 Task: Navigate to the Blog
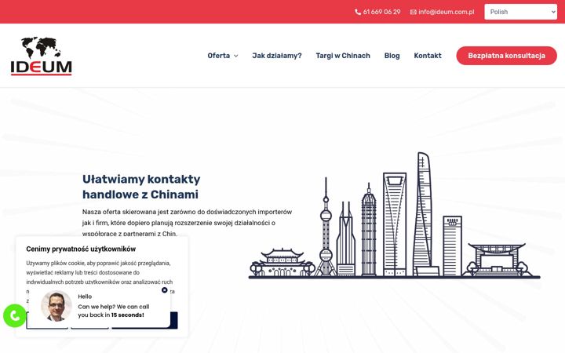tap(392, 56)
